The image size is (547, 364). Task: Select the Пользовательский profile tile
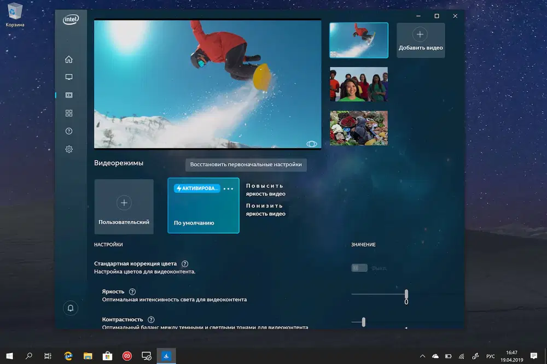tap(124, 206)
